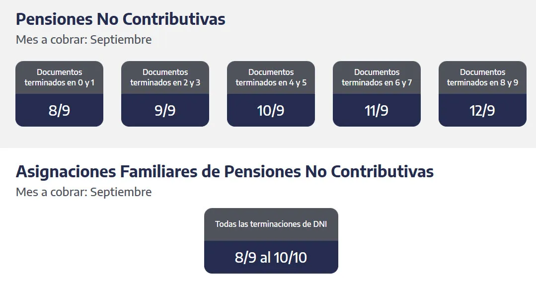The image size is (536, 285).
Task: Select the word 'DNI' in the bottom card
Action: click(319, 224)
